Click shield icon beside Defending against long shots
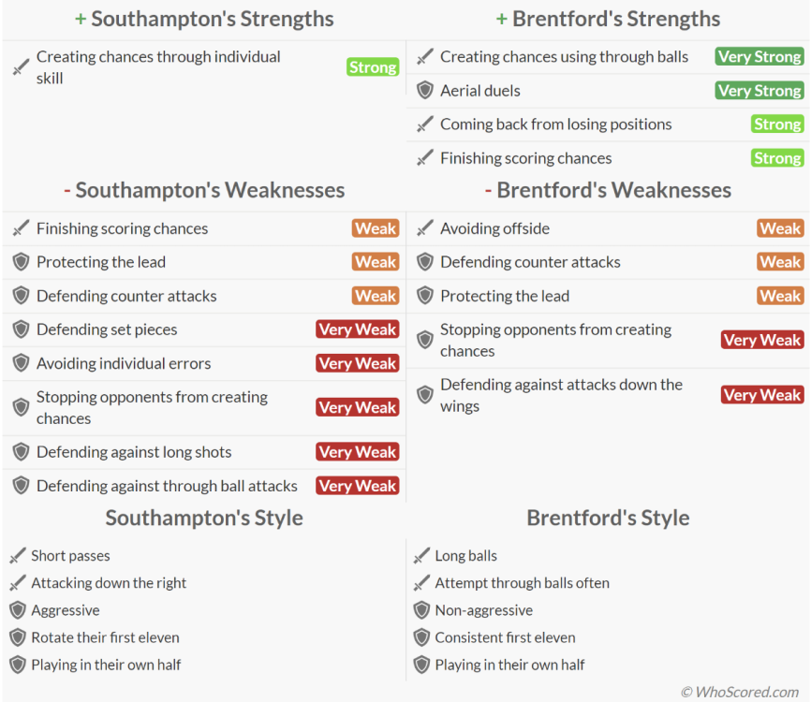The width and height of the screenshot is (811, 702). tap(21, 452)
